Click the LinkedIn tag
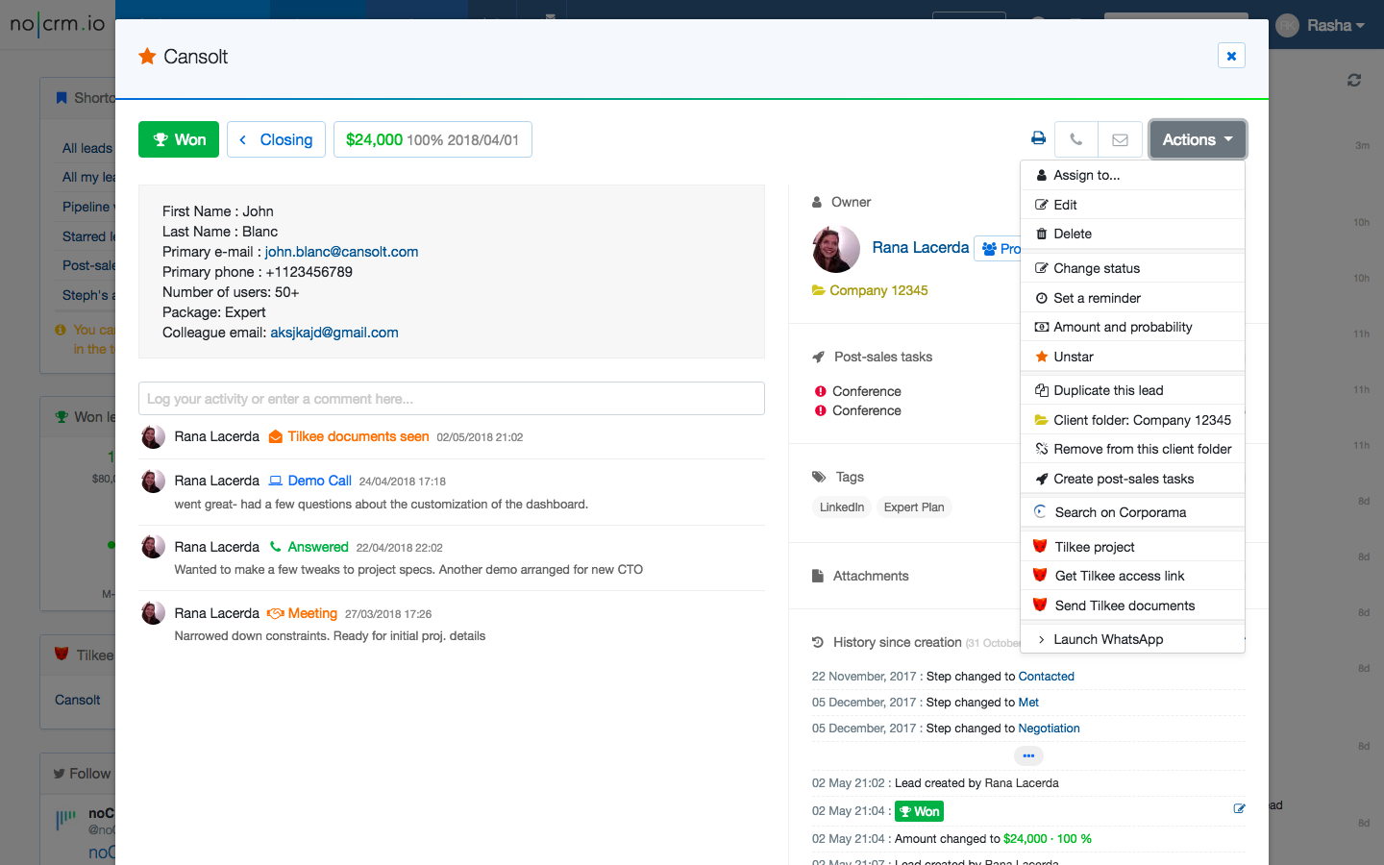 point(842,507)
